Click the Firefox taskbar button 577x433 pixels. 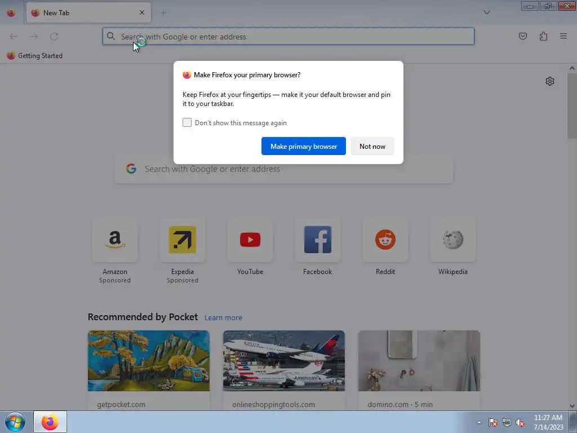[50, 422]
